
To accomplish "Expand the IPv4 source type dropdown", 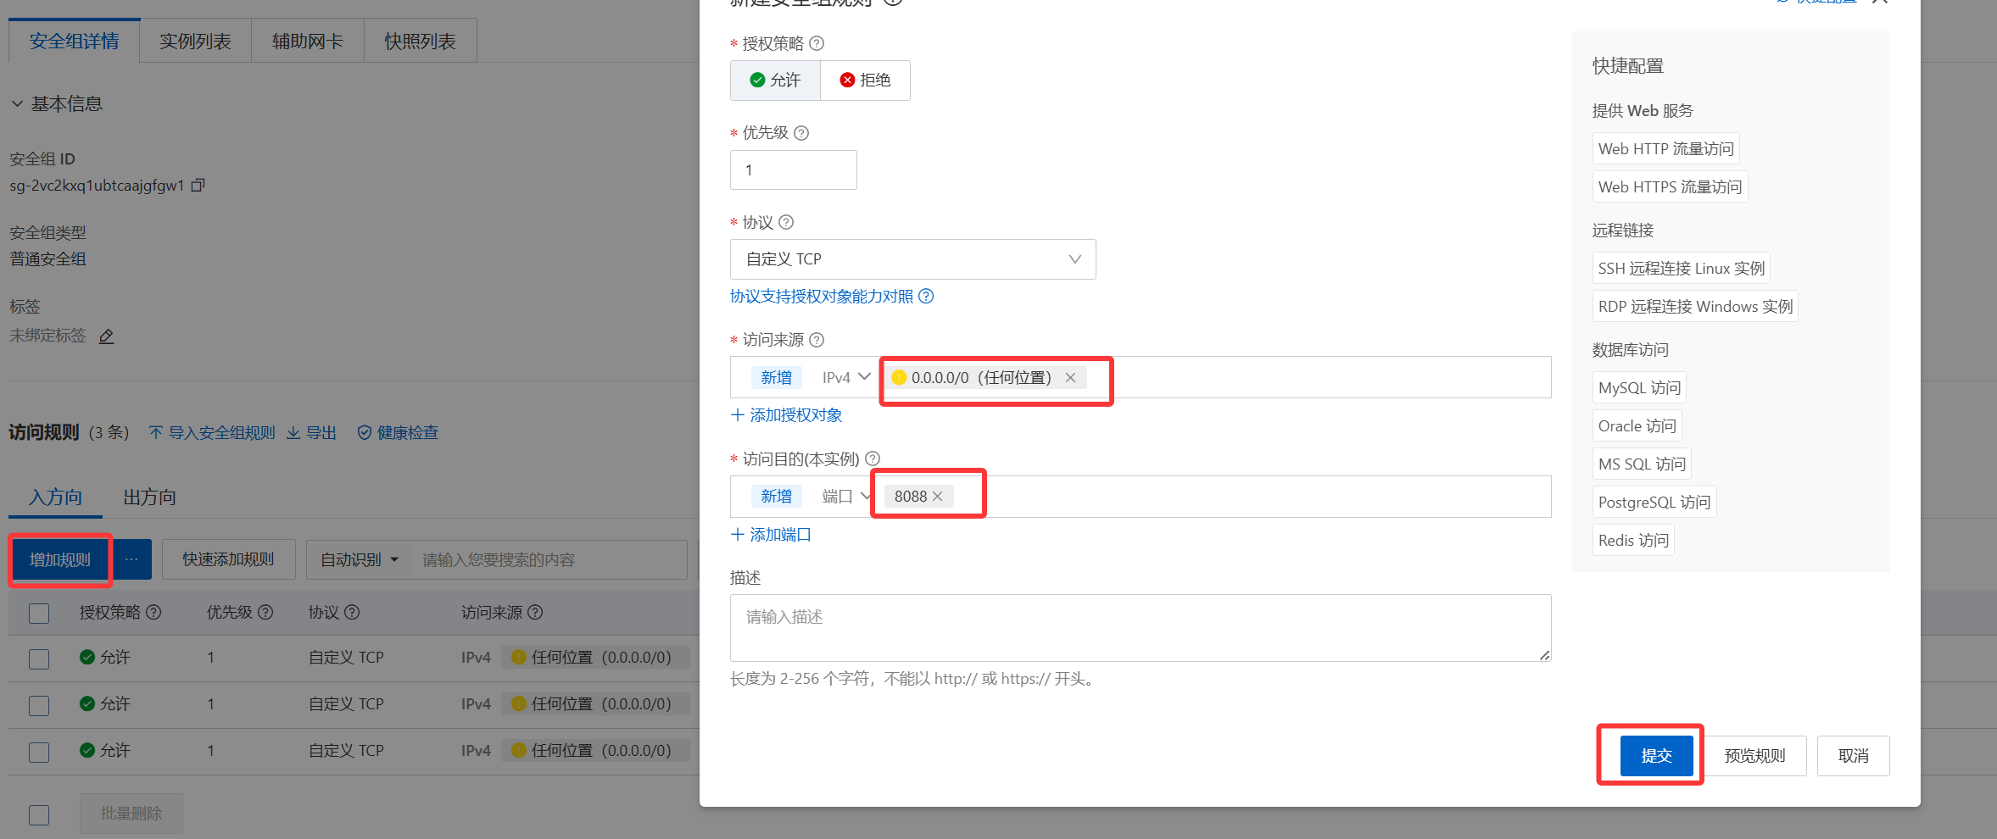I will [x=845, y=378].
